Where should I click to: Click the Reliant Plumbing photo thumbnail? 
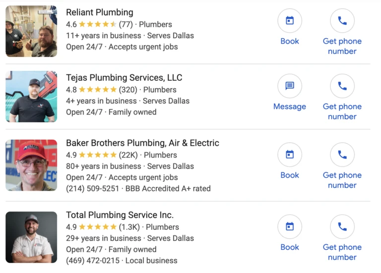(31, 31)
